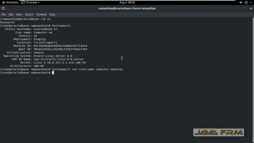The image size is (254, 143).
Task: Click the 'Password:' prompt line
Action: [x=8, y=22]
